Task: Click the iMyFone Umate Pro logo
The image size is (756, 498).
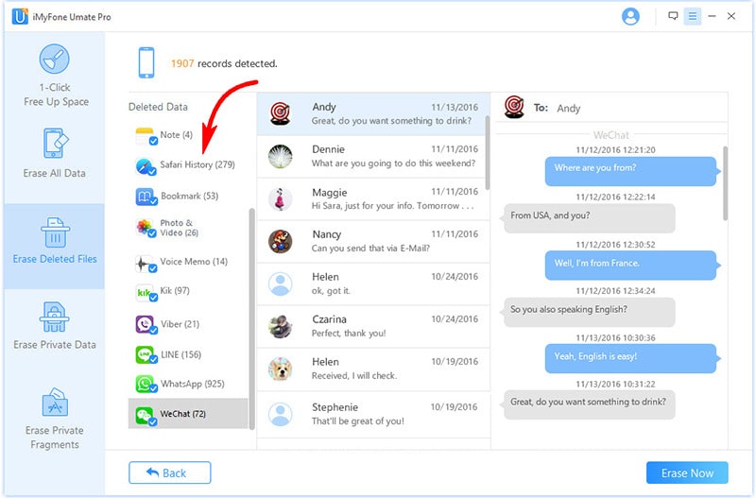Action: [x=20, y=16]
